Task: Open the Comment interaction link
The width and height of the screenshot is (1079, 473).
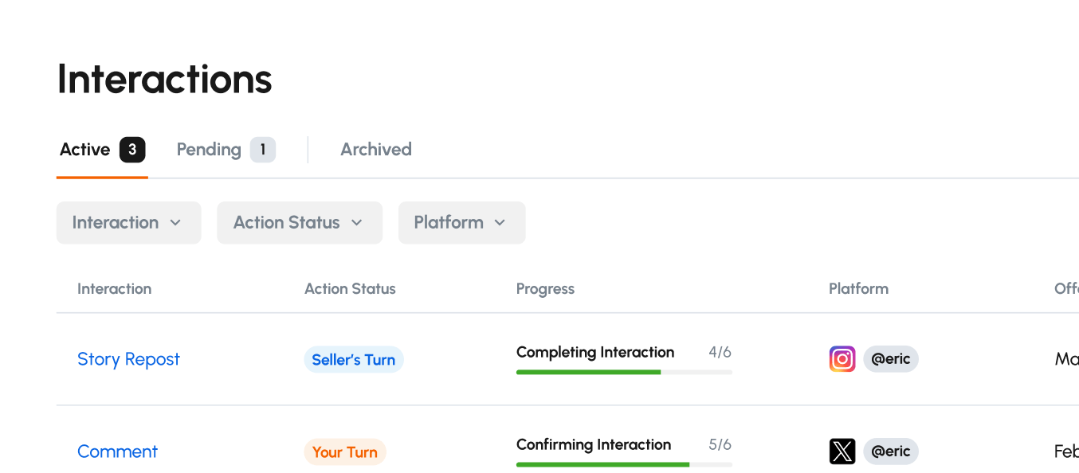Action: tap(117, 451)
